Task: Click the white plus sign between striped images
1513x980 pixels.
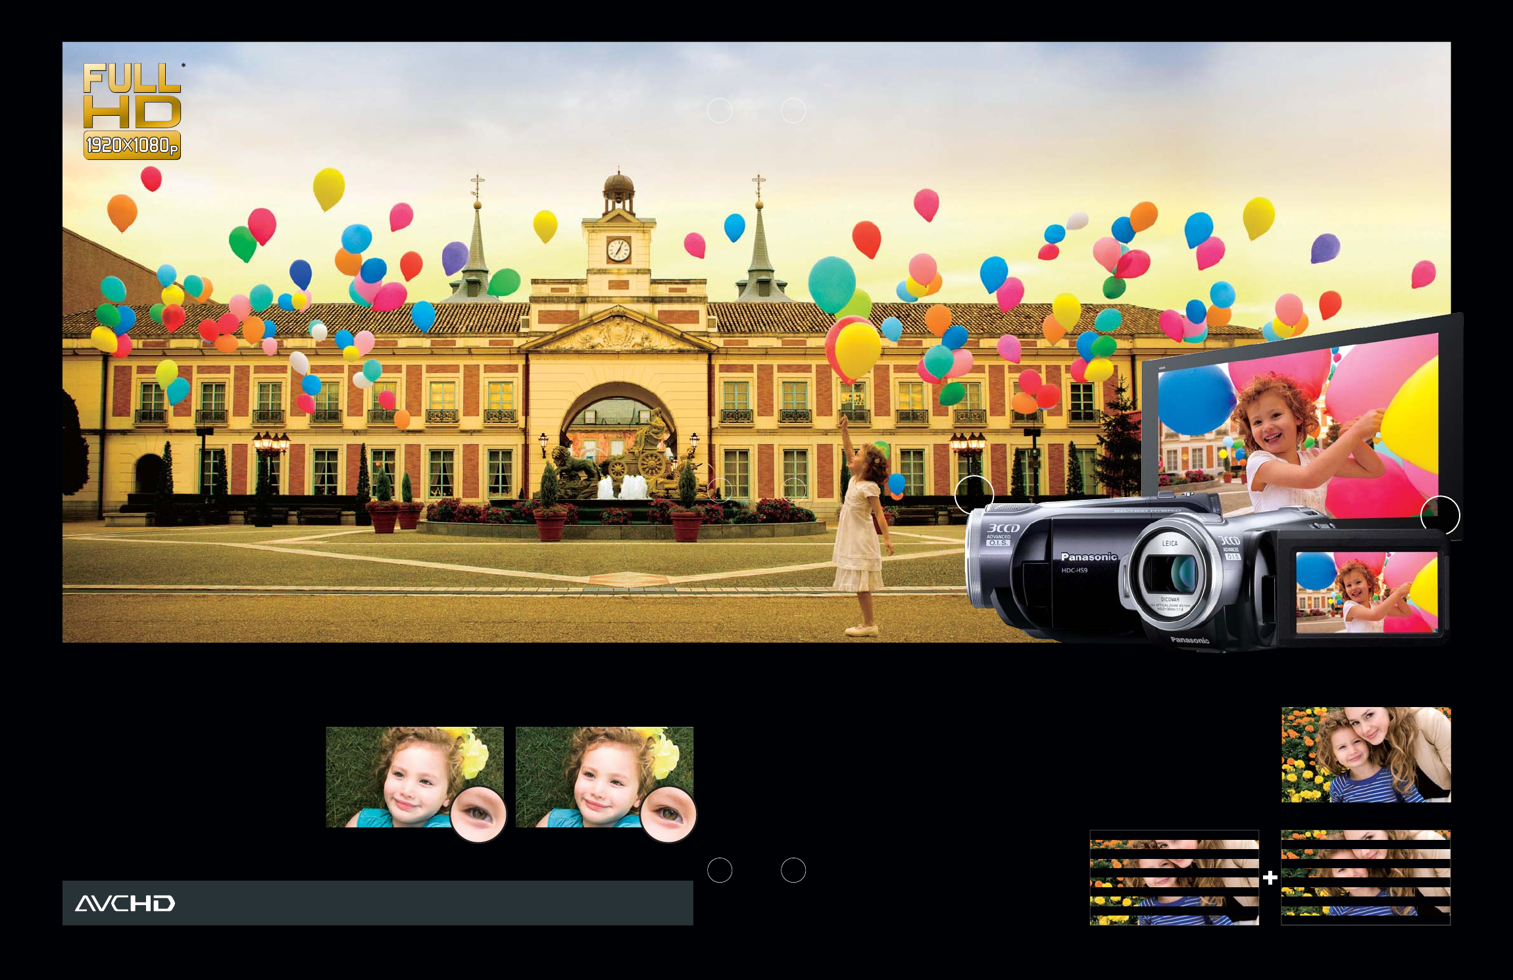Action: point(1270,877)
